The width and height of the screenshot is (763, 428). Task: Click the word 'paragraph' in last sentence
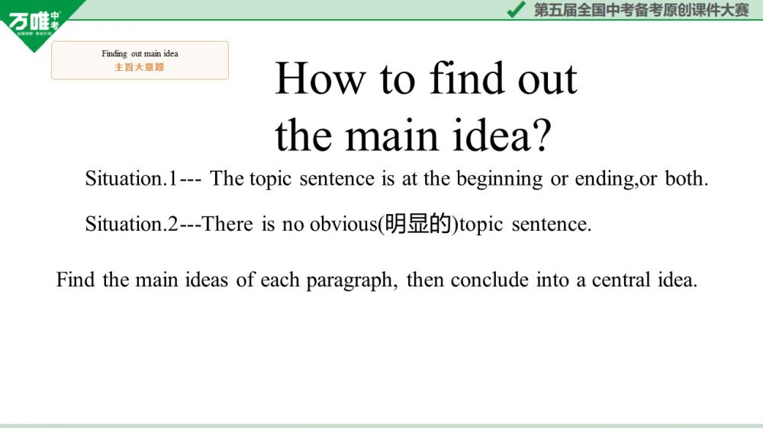(350, 280)
